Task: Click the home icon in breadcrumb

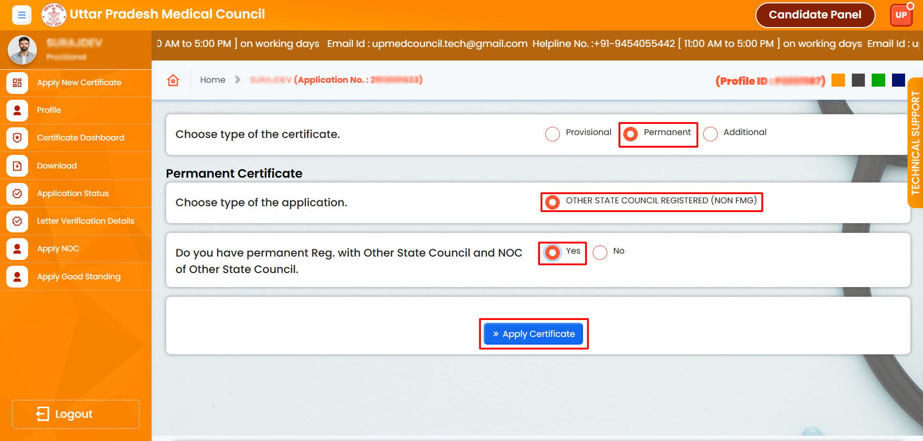Action: click(173, 80)
